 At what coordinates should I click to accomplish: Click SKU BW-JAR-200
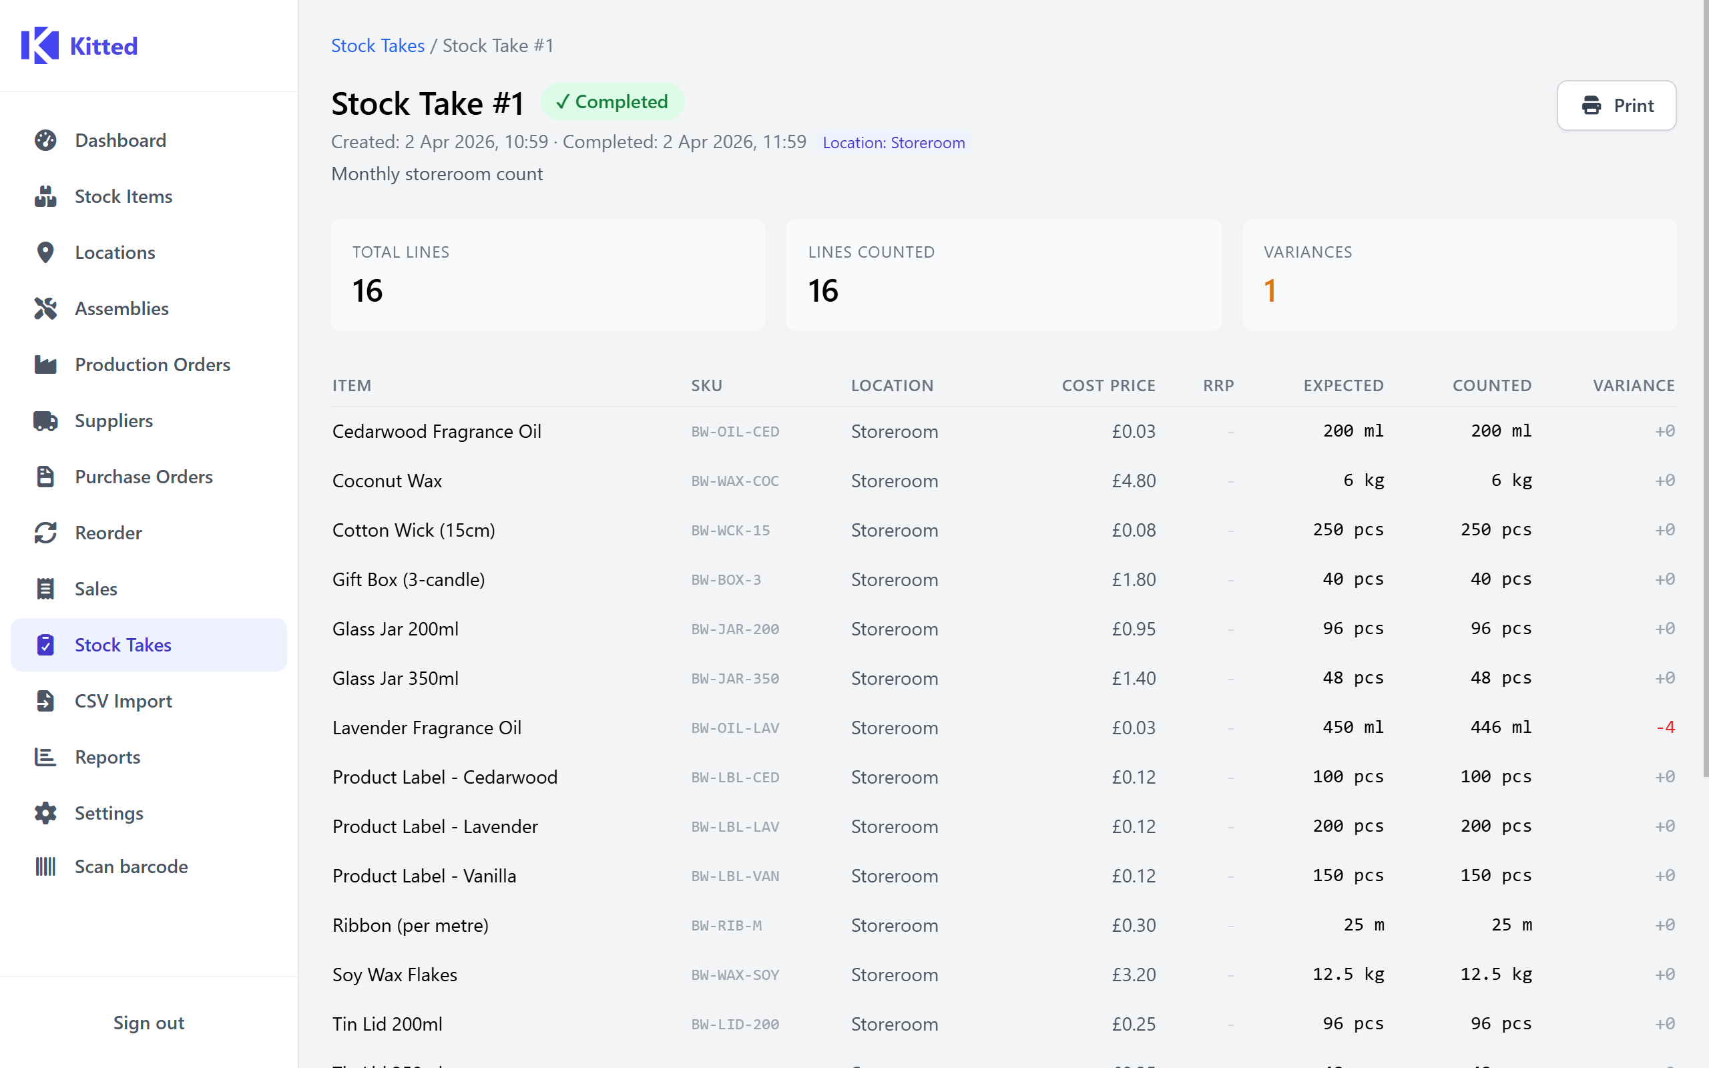[734, 629]
